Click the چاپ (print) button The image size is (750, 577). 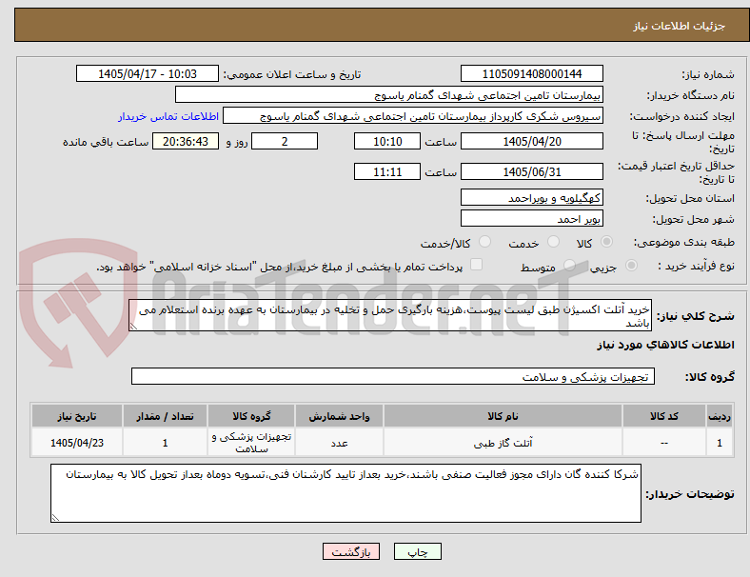[x=417, y=551]
